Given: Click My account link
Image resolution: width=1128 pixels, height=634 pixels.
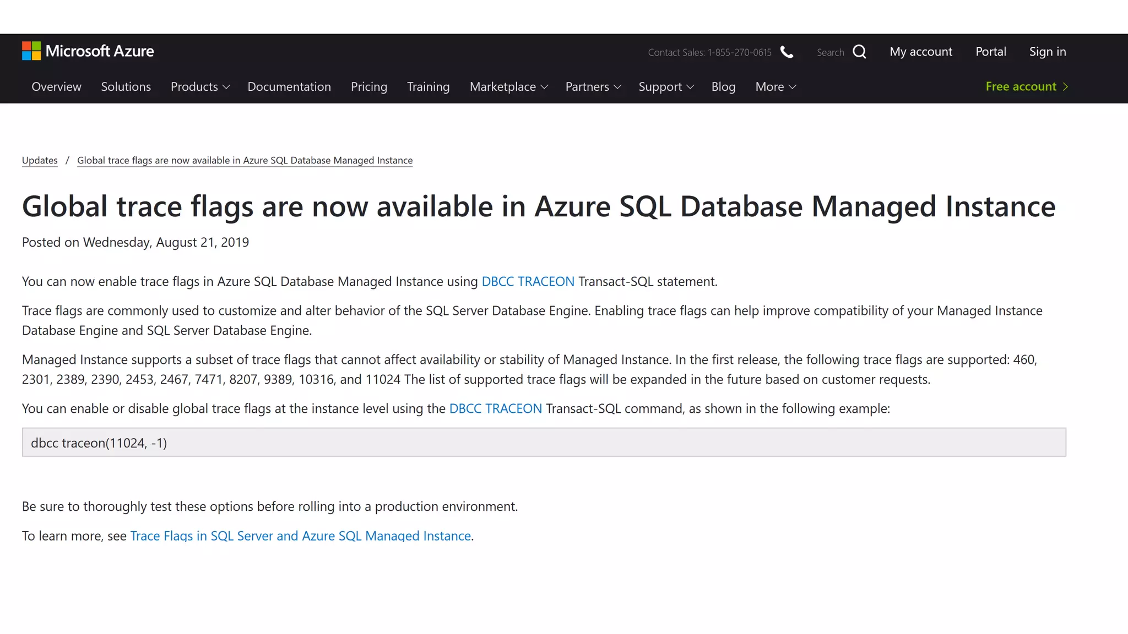Looking at the screenshot, I should (x=920, y=52).
